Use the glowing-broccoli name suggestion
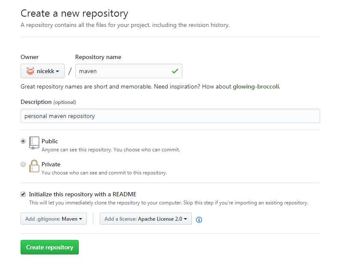The height and width of the screenshot is (266, 345). point(256,87)
